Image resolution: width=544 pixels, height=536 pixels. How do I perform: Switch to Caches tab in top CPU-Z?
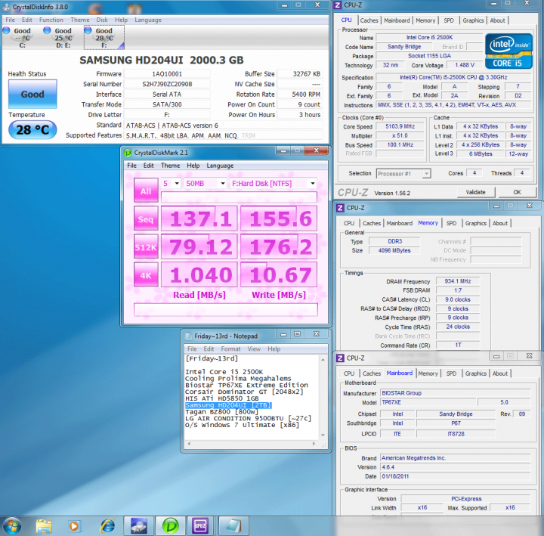click(x=369, y=20)
